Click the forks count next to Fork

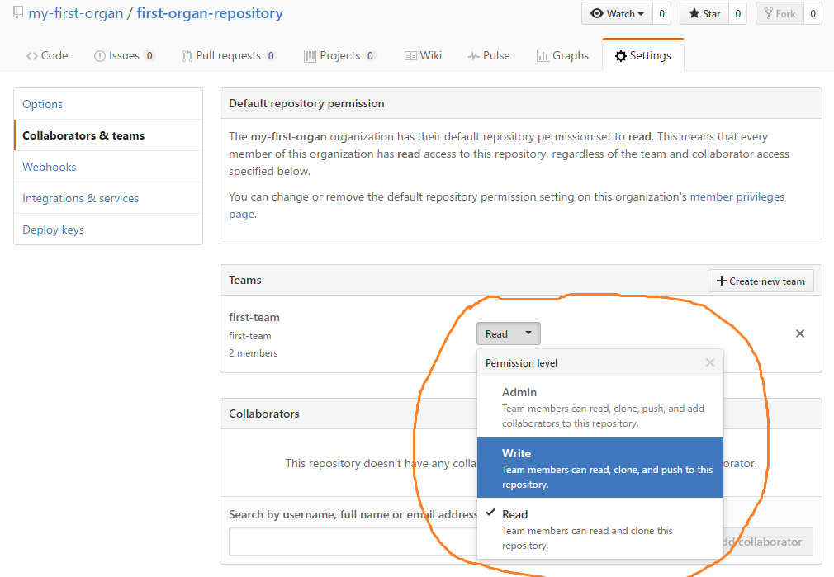813,13
